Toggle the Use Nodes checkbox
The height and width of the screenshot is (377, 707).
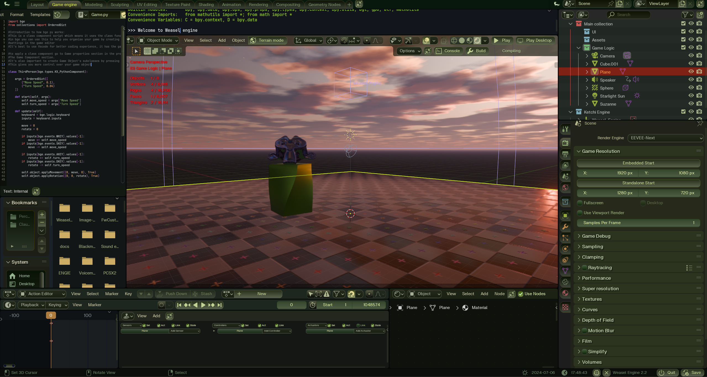tap(521, 294)
